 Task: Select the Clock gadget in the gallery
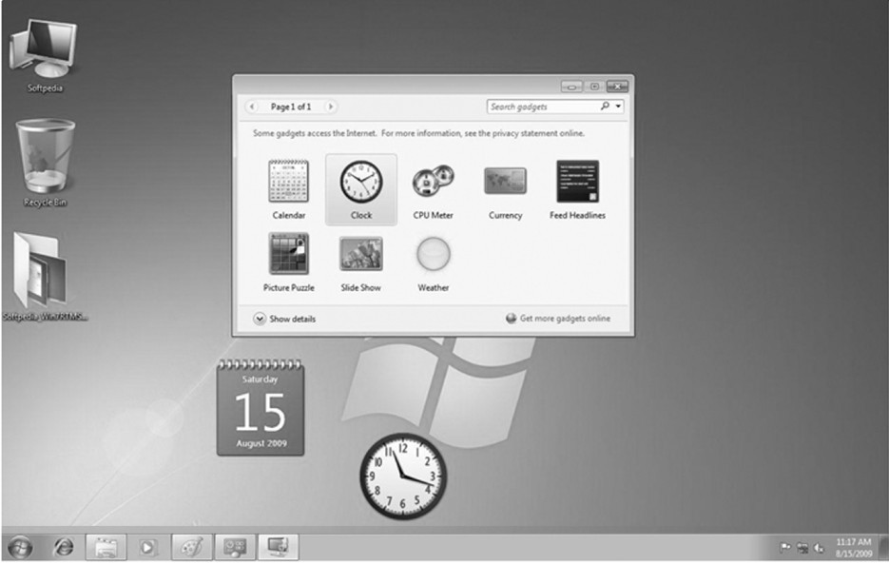361,189
